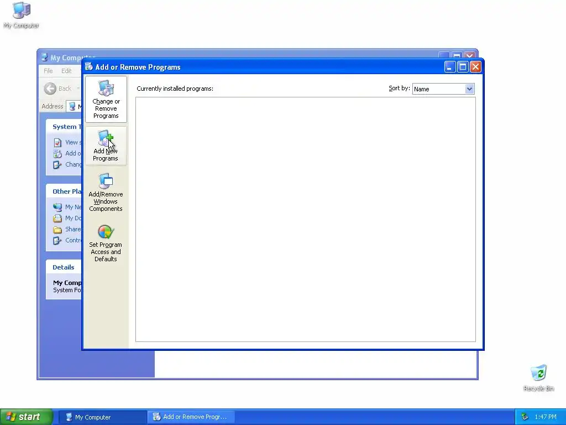Click Add or Remove Programs title bar icon
This screenshot has height=425, width=566.
pos(89,66)
